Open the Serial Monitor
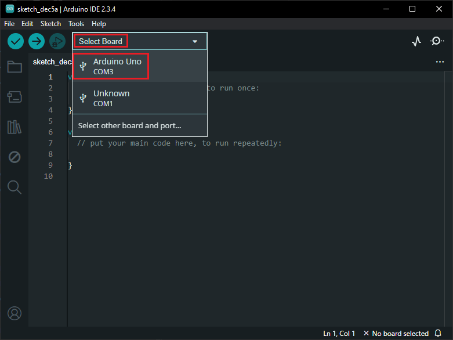The width and height of the screenshot is (453, 340). 437,41
